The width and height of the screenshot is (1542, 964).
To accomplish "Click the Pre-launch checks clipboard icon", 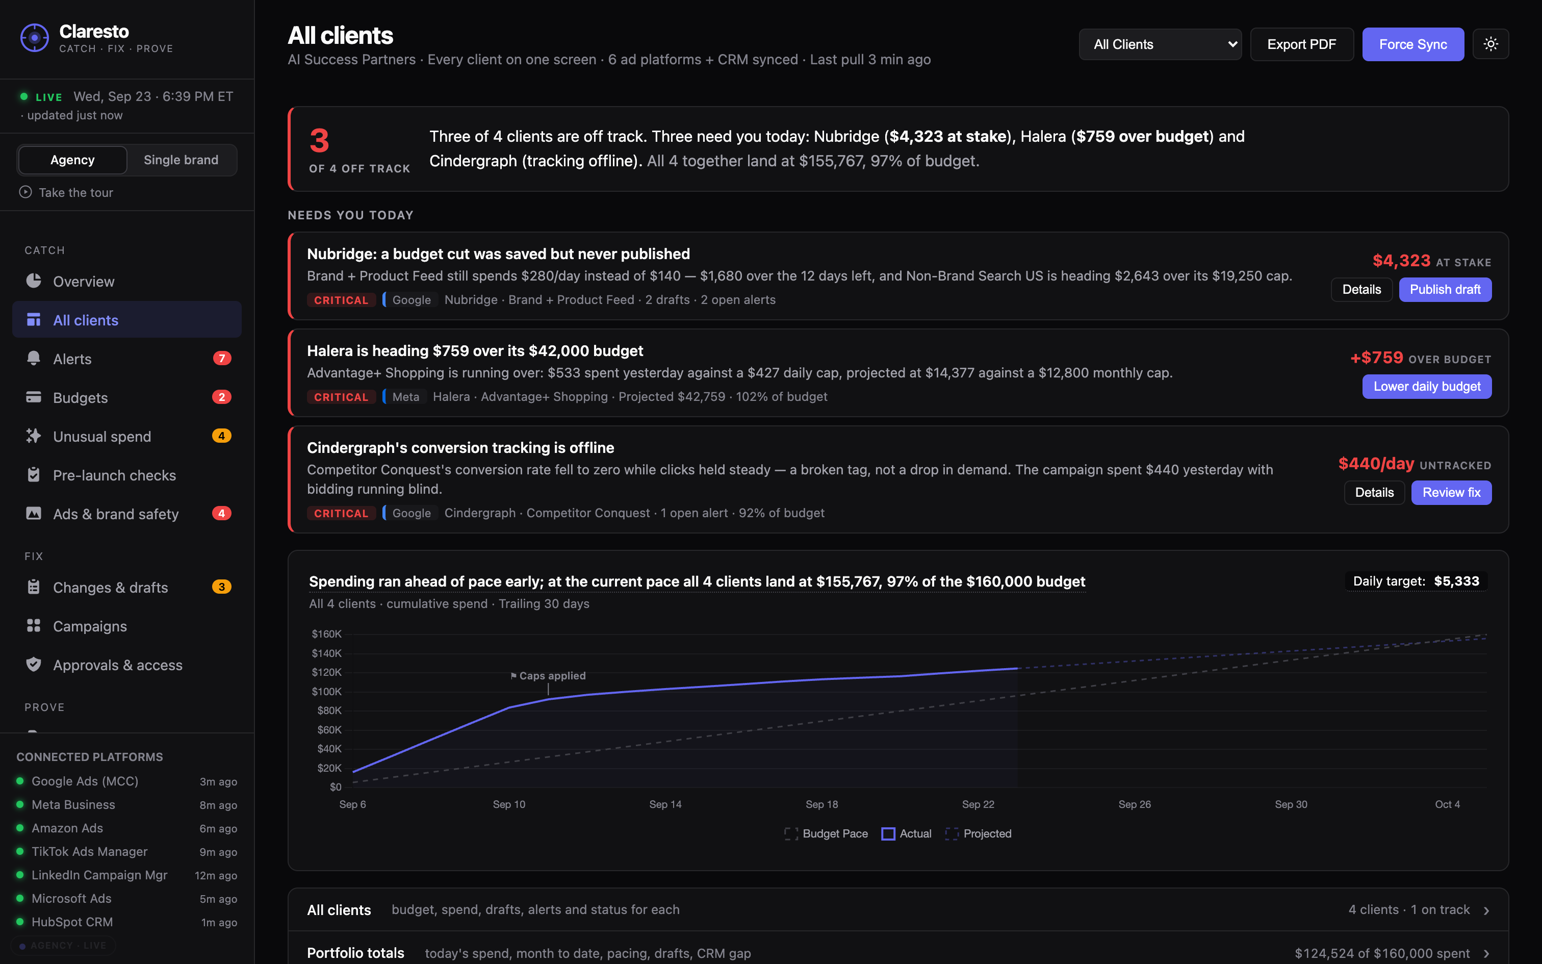I will point(34,475).
